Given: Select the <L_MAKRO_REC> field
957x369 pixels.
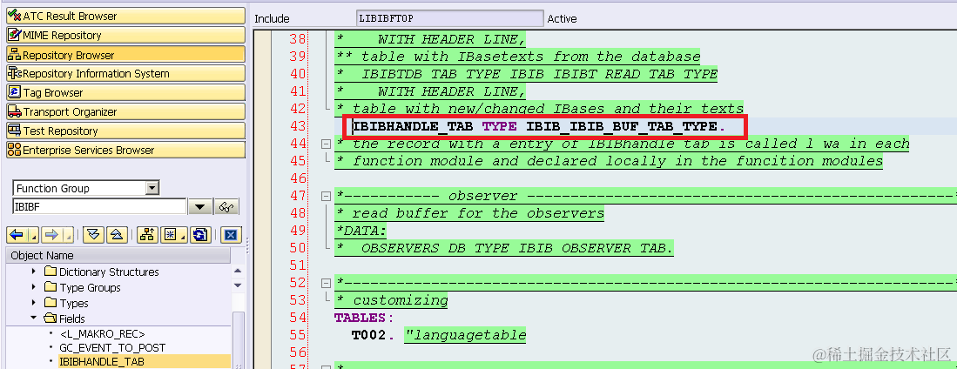Looking at the screenshot, I should [102, 333].
